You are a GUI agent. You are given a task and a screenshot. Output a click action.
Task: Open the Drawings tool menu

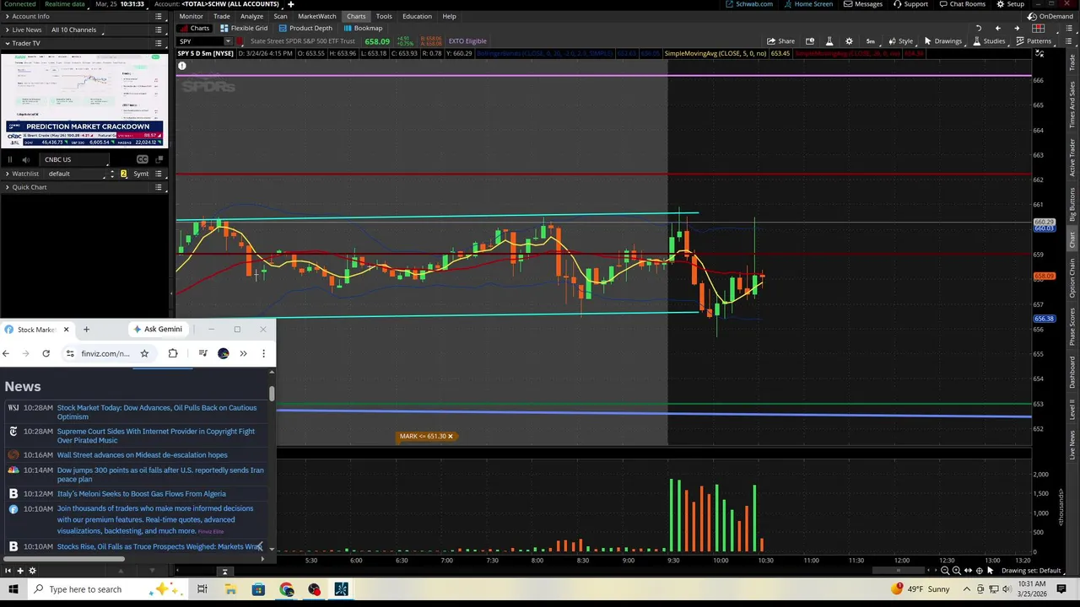942,41
